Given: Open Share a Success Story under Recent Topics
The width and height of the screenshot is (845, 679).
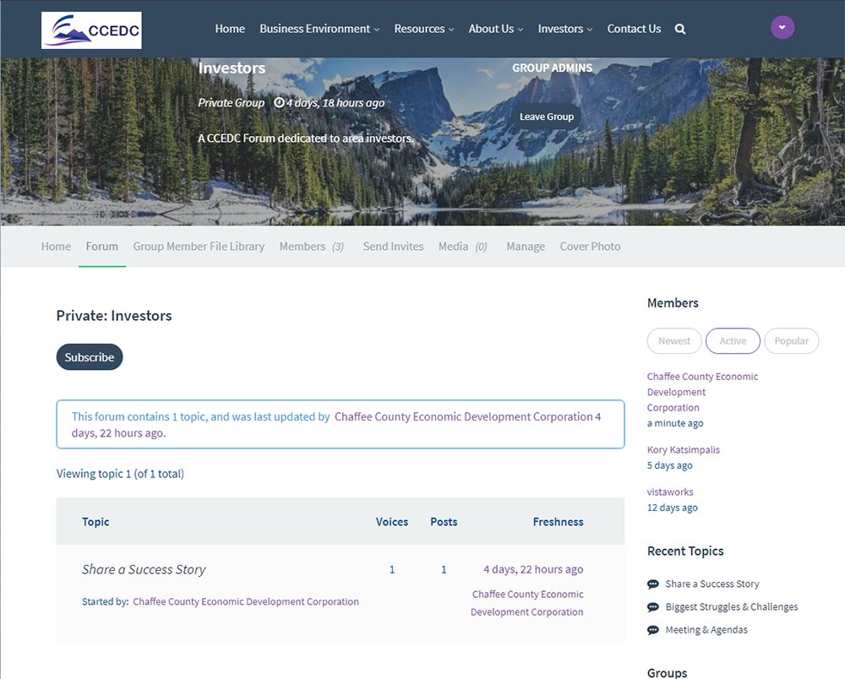Looking at the screenshot, I should (x=711, y=584).
